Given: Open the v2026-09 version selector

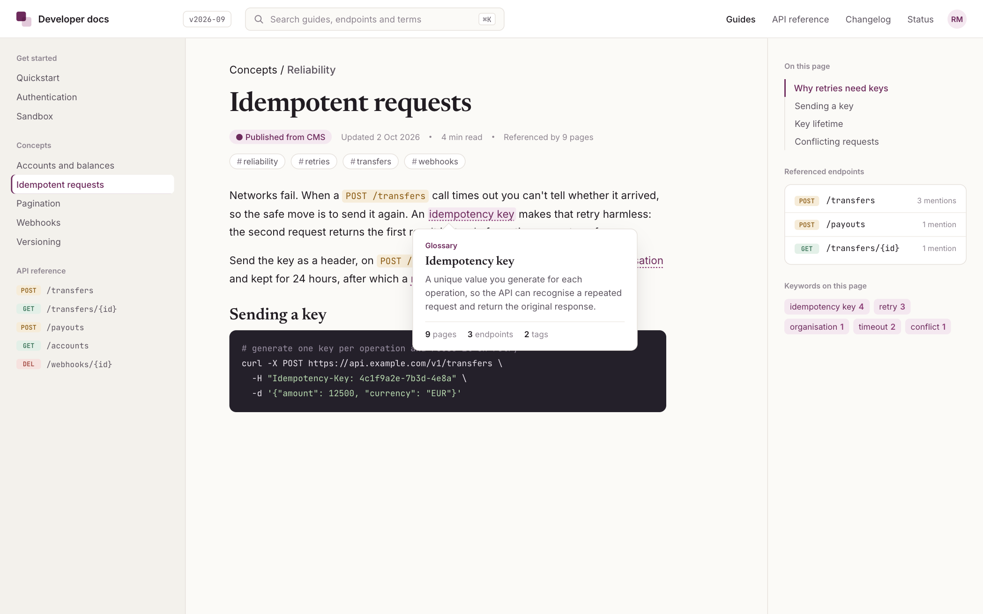Looking at the screenshot, I should click(x=207, y=19).
